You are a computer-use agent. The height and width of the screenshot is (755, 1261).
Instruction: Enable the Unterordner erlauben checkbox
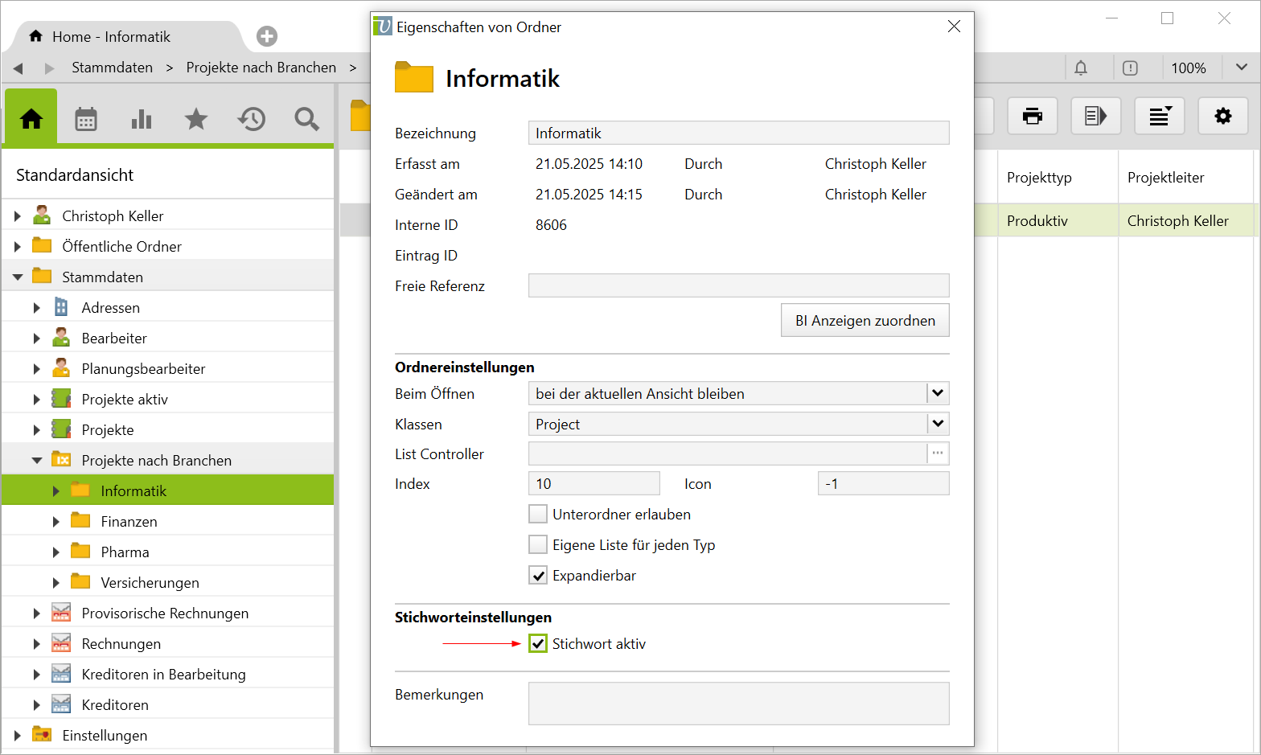point(538,514)
